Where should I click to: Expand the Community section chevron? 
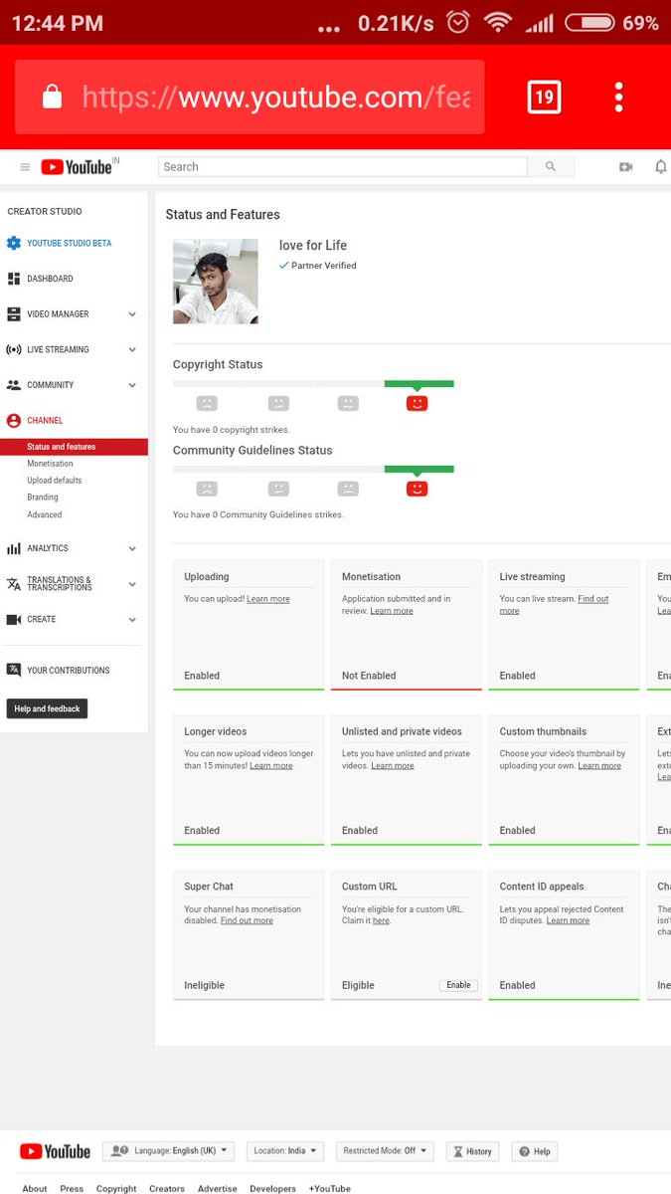click(132, 385)
